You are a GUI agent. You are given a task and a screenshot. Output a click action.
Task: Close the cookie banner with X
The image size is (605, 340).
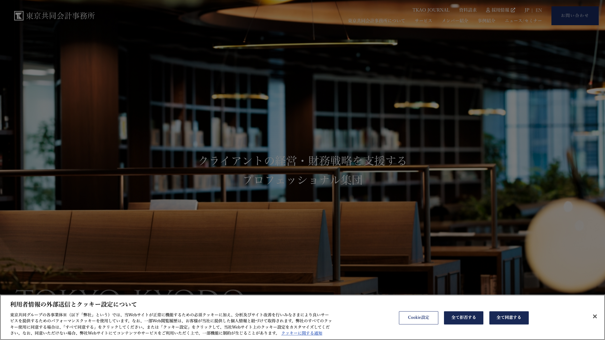coord(595,316)
